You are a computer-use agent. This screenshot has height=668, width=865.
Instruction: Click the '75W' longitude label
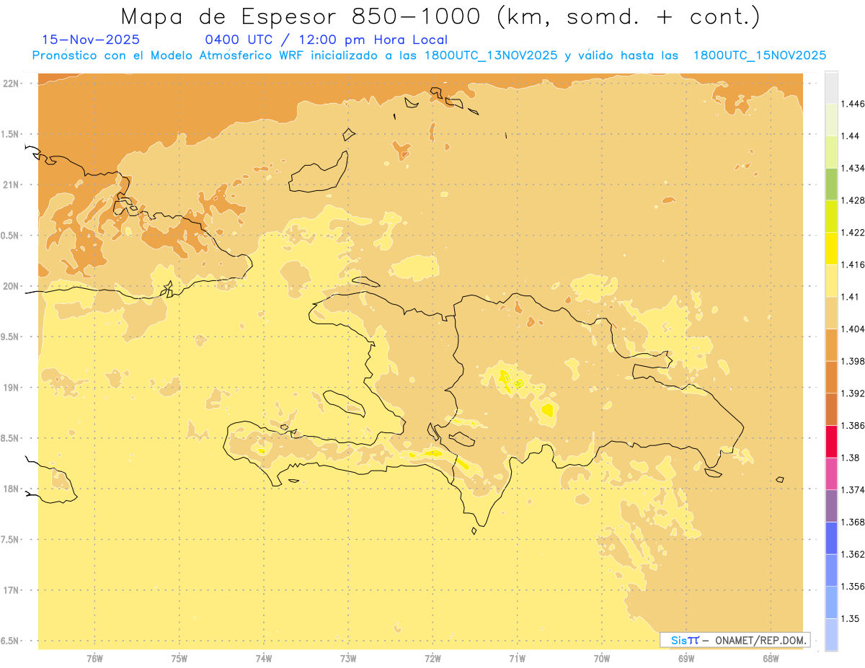pos(179,658)
